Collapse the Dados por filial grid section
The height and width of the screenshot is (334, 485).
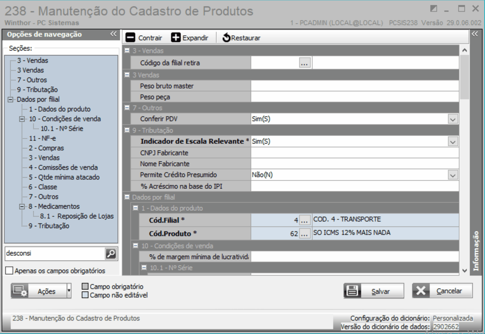(x=127, y=197)
